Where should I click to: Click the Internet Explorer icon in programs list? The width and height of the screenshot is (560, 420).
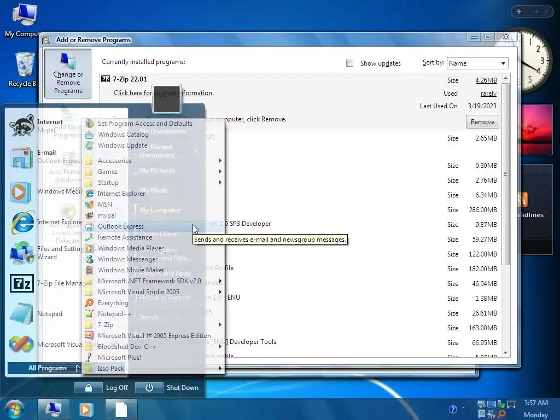click(89, 194)
